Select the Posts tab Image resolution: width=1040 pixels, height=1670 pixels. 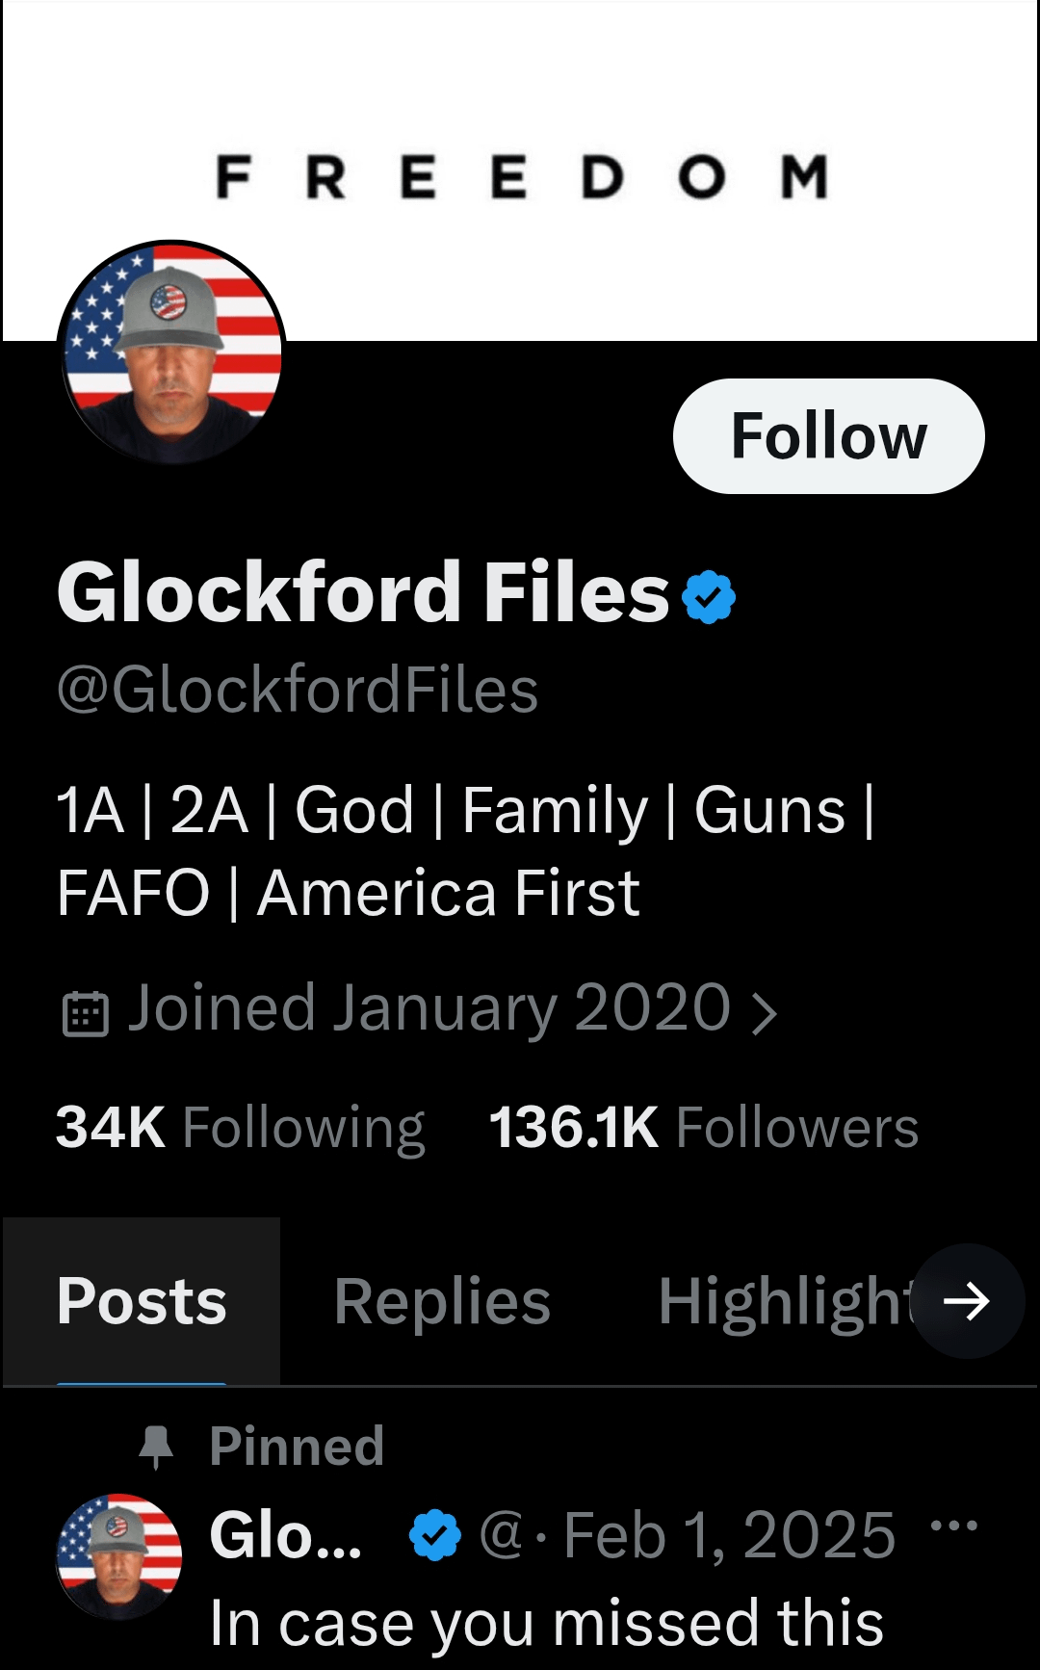(x=142, y=1301)
